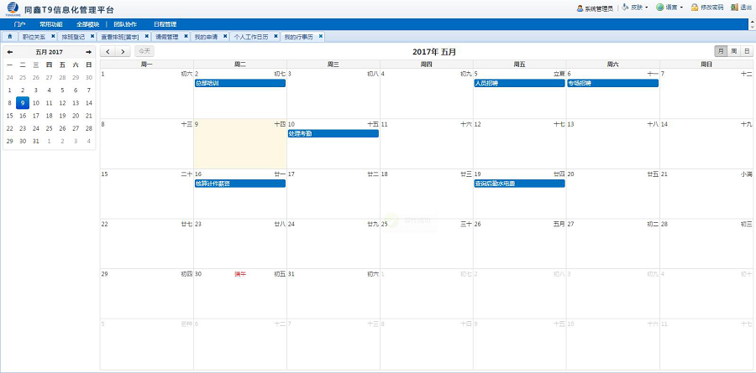Click the 退出 logout icon
This screenshot has height=373, width=756.
click(734, 8)
